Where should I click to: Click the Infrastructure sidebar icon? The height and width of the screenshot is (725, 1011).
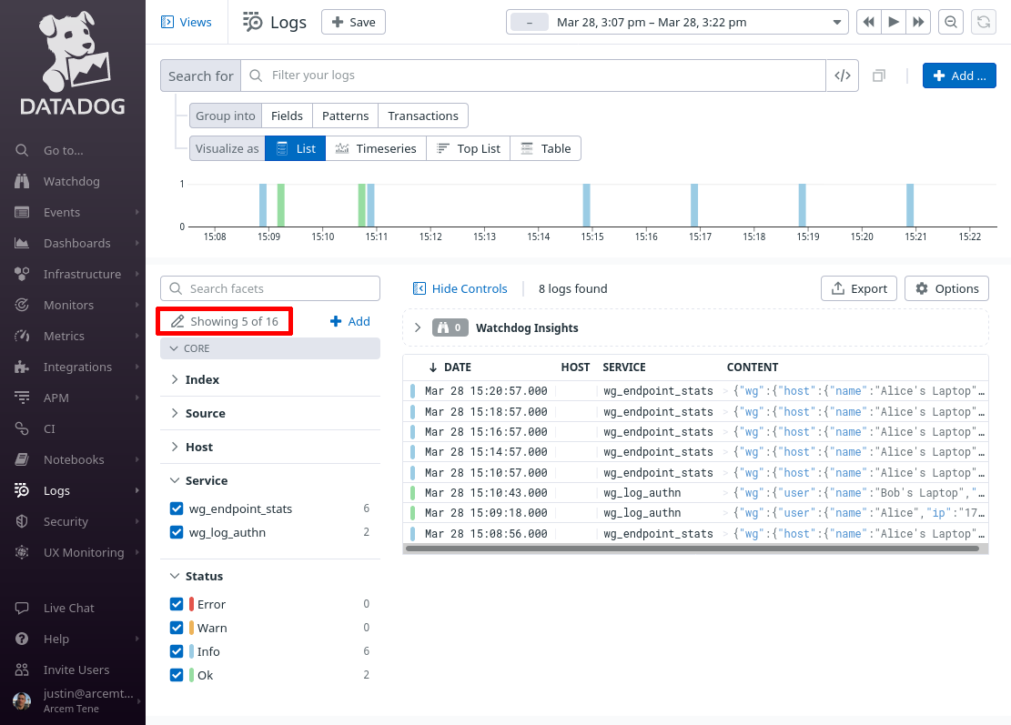coord(22,274)
